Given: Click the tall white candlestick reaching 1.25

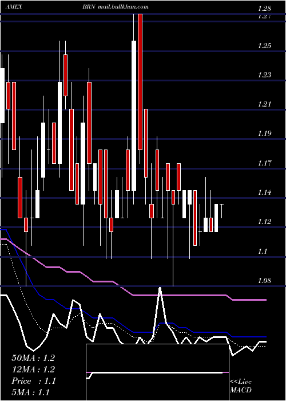Looking at the screenshot, I should point(134,116).
